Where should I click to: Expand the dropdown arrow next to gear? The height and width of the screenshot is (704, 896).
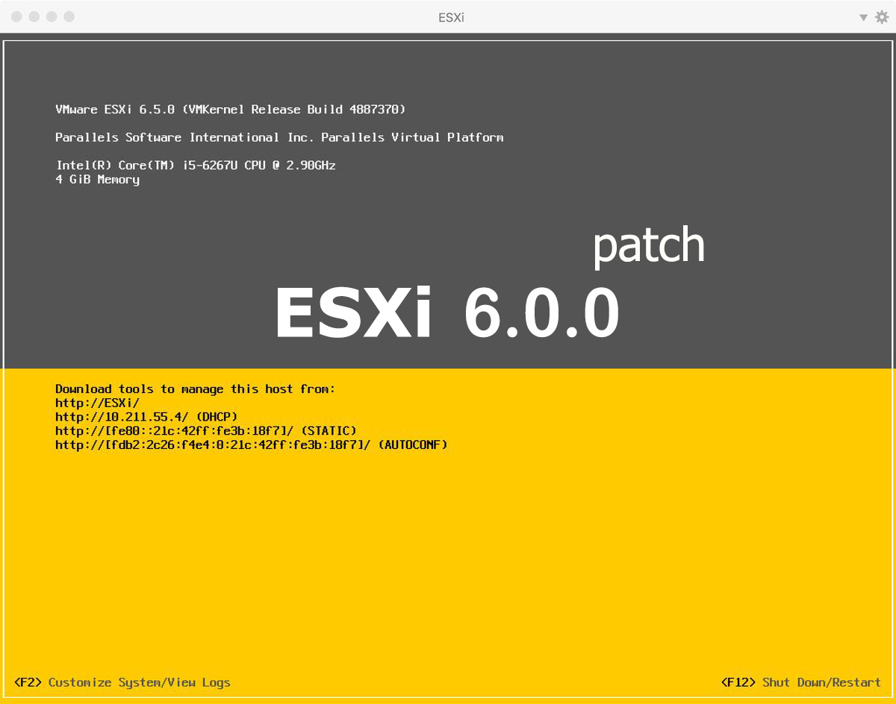[x=863, y=17]
